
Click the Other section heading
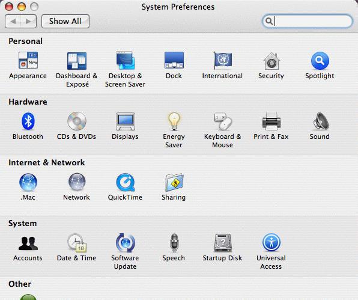pyautogui.click(x=20, y=284)
